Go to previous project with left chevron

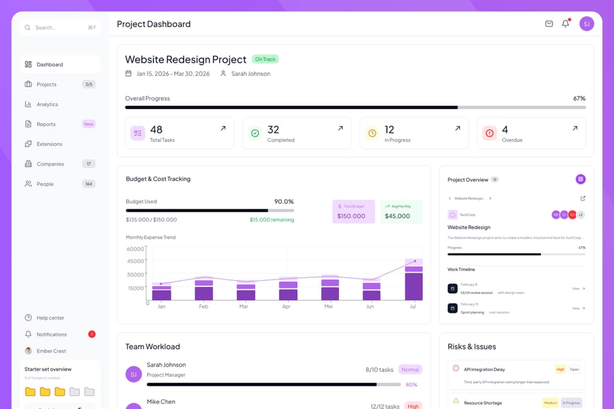pyautogui.click(x=450, y=198)
